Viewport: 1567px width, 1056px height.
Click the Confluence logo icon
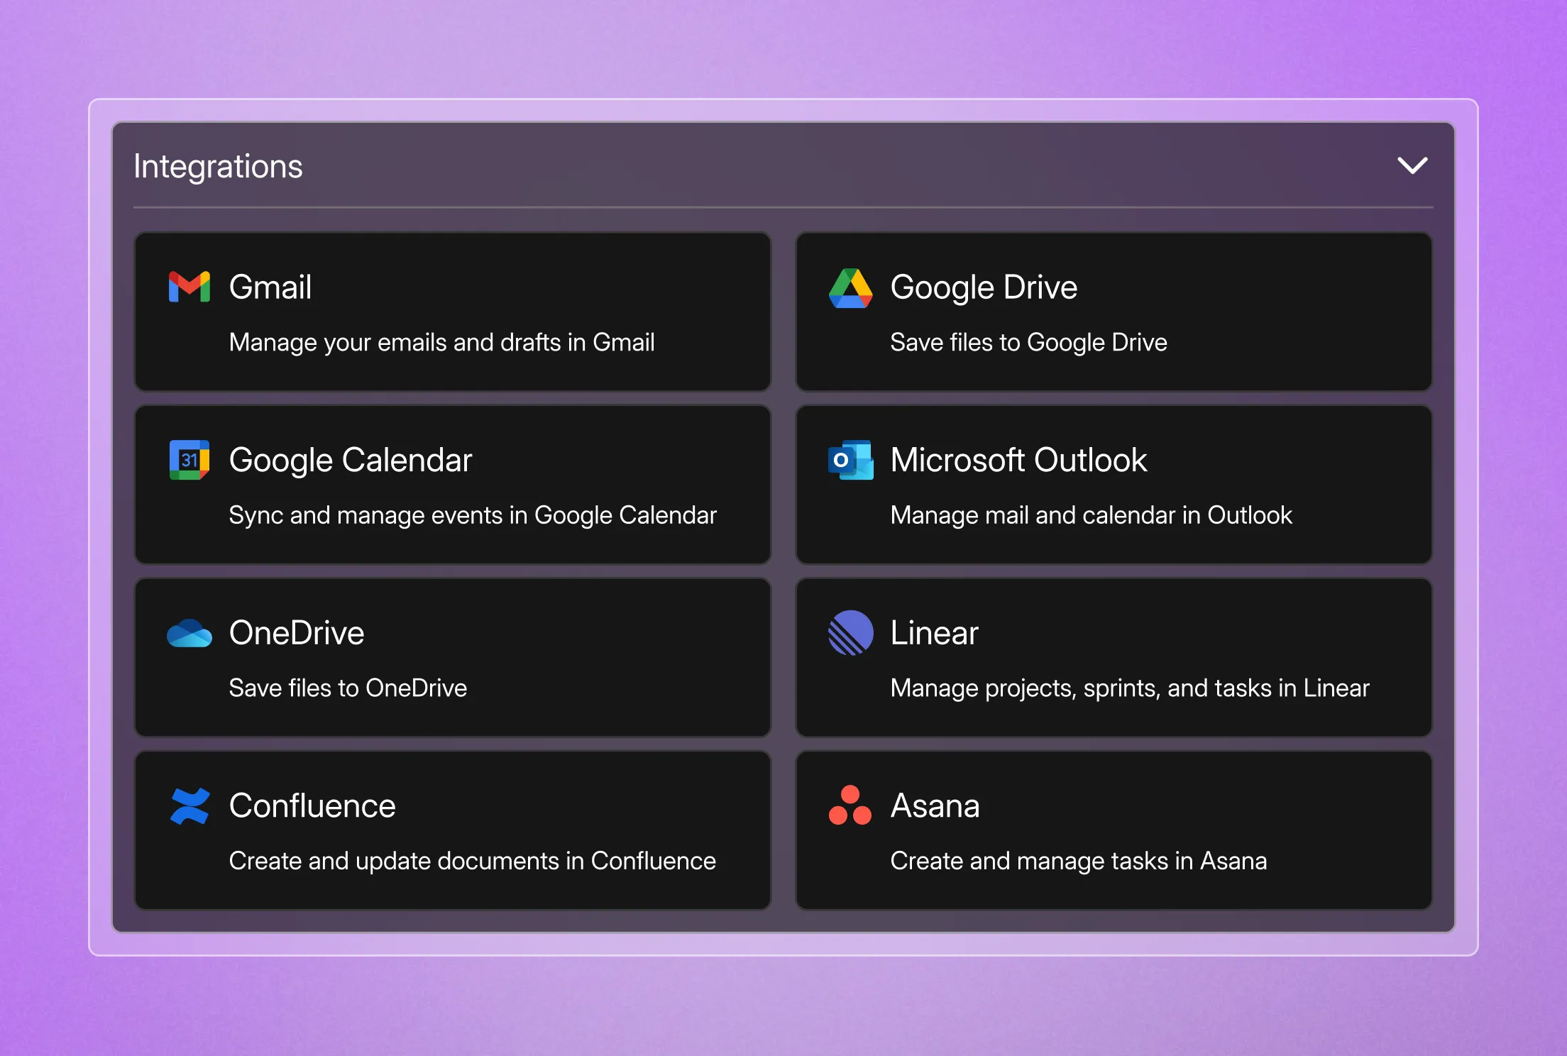189,805
